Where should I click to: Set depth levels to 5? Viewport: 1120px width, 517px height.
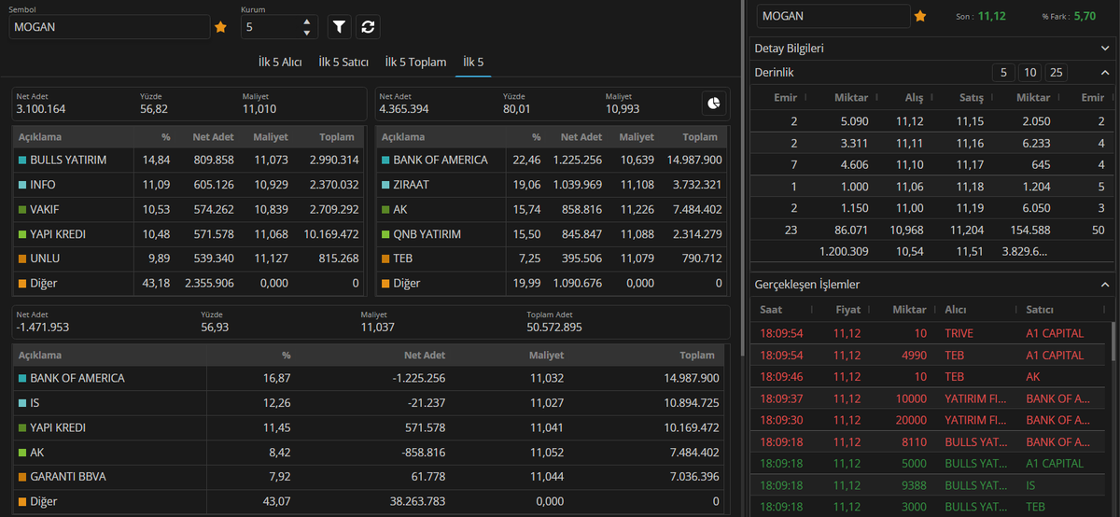pos(1003,73)
